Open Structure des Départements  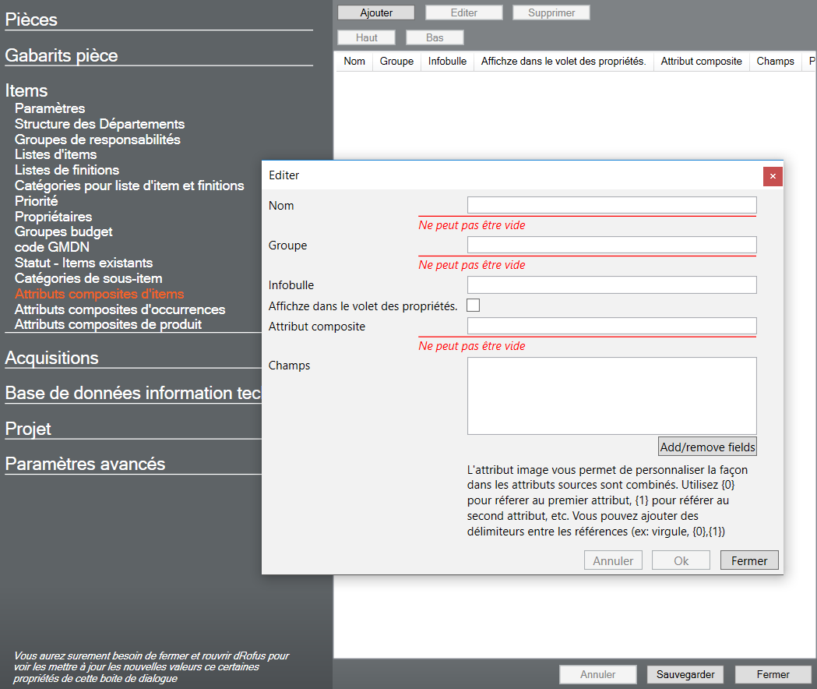100,124
